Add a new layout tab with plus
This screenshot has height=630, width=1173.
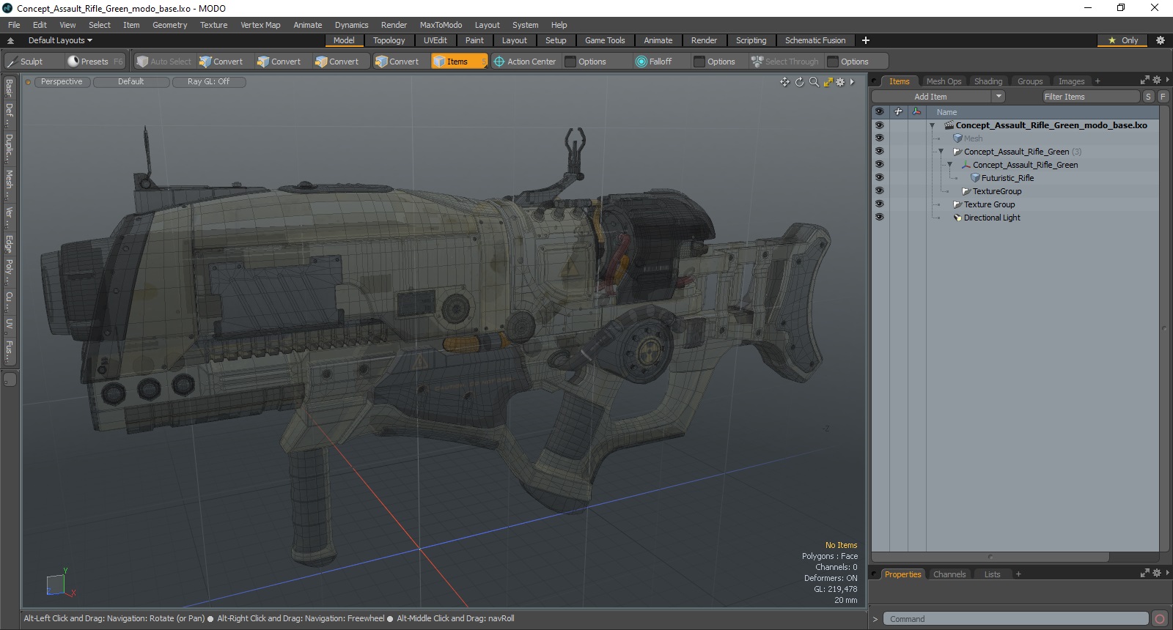865,40
